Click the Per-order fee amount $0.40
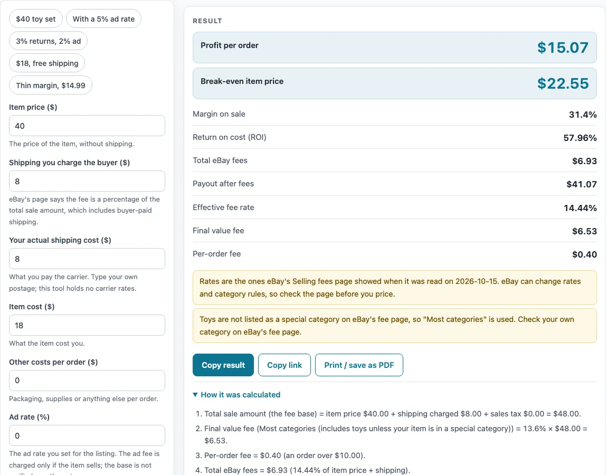The image size is (606, 475). pos(584,254)
